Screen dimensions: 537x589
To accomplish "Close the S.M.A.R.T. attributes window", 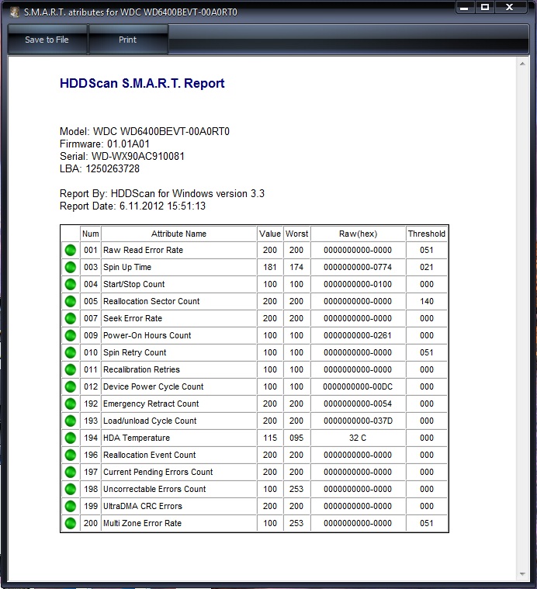I will 509,8.
